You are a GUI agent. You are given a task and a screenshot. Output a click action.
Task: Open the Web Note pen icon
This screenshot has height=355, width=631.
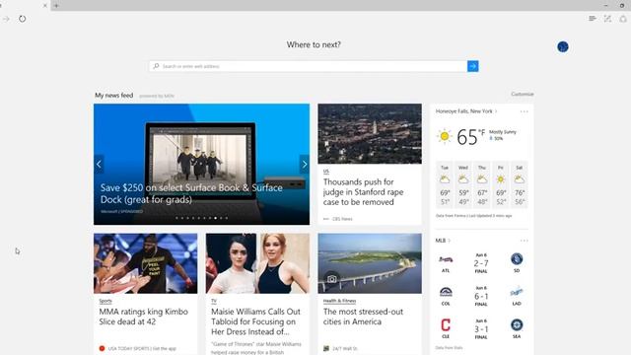tap(607, 19)
